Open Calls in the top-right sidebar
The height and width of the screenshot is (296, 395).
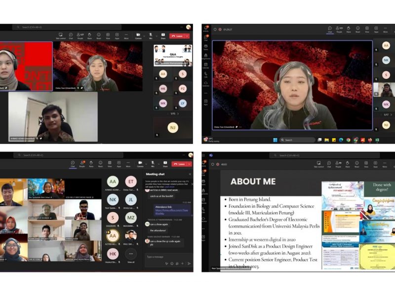[x=206, y=75]
